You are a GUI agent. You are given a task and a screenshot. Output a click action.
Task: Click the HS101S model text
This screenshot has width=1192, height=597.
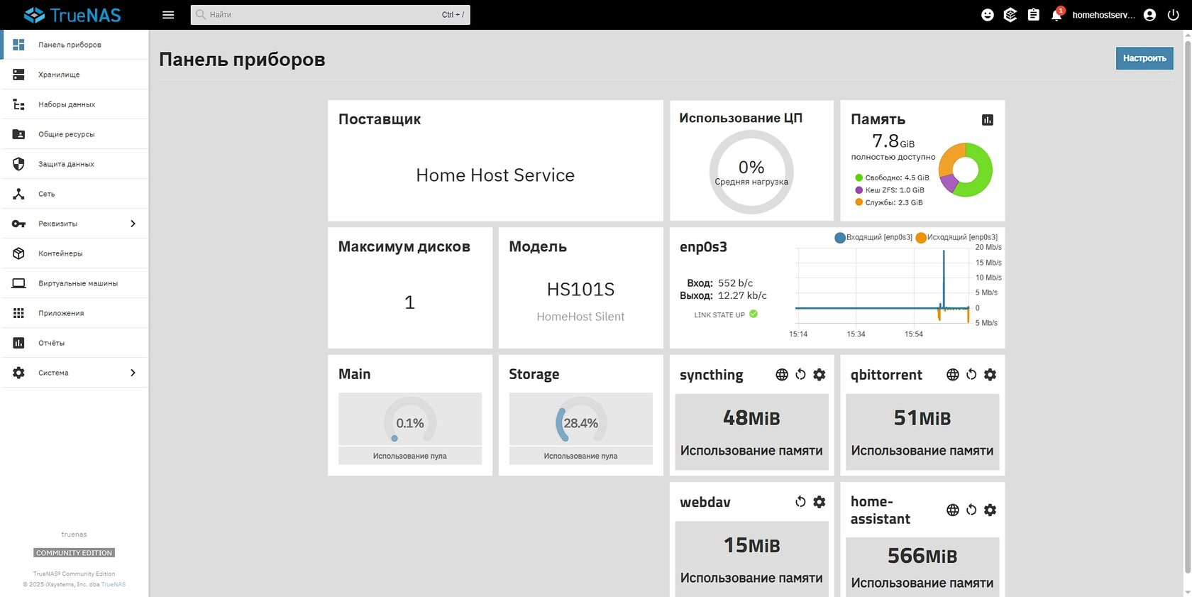tap(580, 290)
